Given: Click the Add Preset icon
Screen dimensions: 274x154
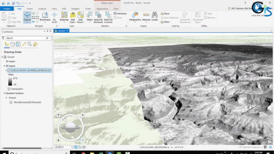Looking at the screenshot, I should 80,15.
